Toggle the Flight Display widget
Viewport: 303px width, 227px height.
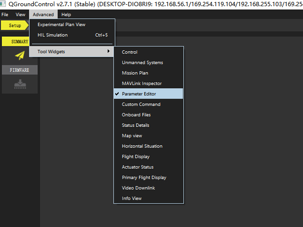point(149,156)
